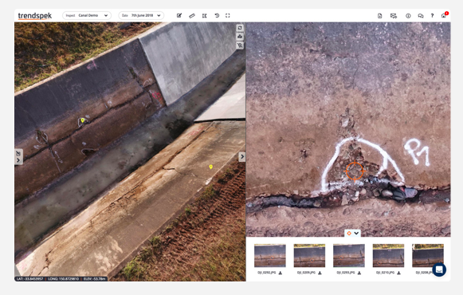
Task: Open the help question mark
Action: [432, 16]
